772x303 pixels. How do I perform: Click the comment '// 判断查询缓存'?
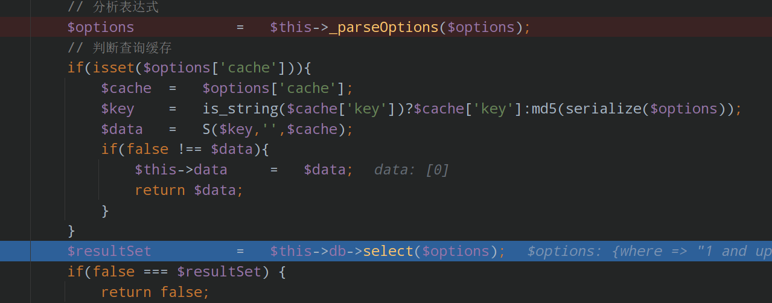tap(120, 48)
